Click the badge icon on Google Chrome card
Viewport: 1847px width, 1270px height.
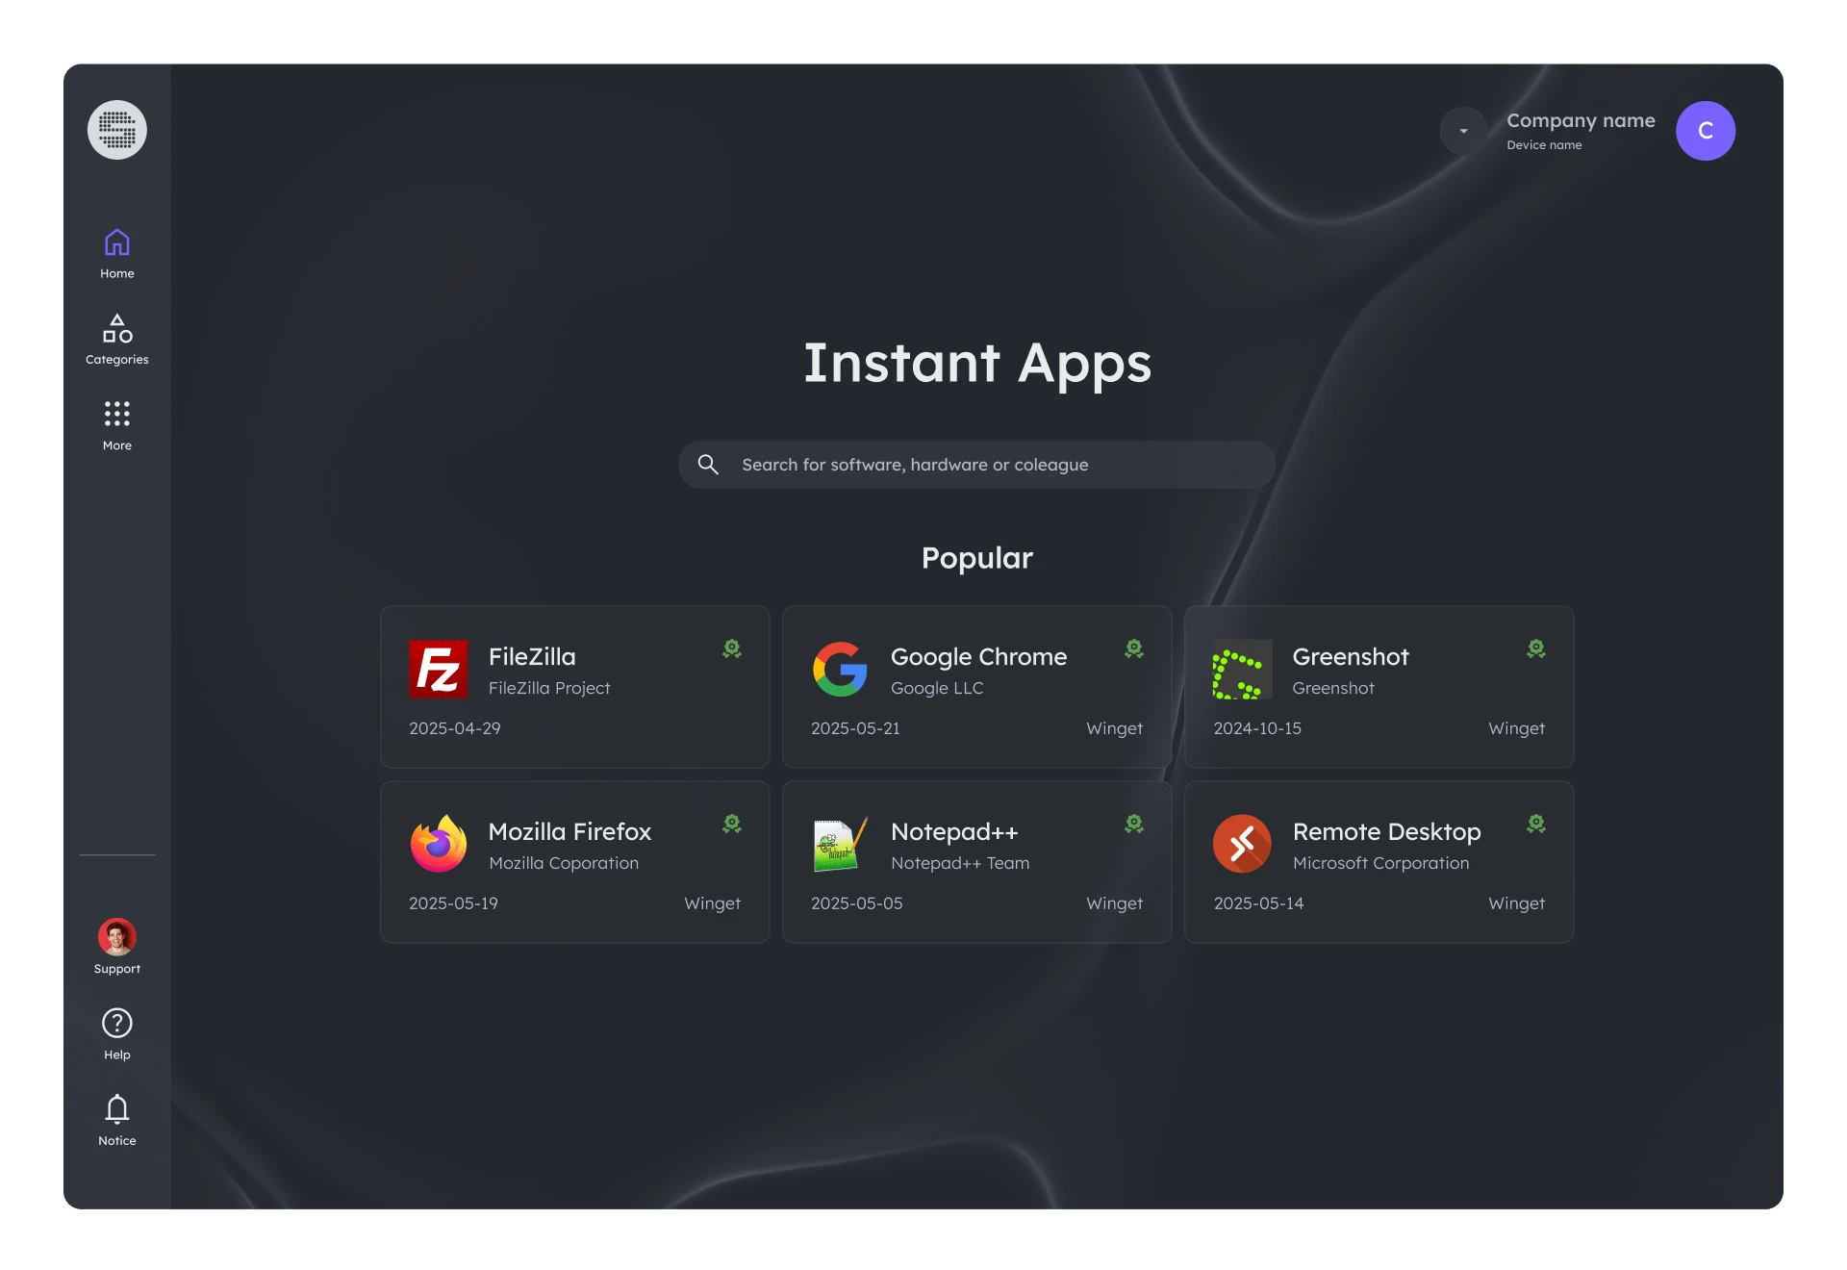click(x=1134, y=649)
